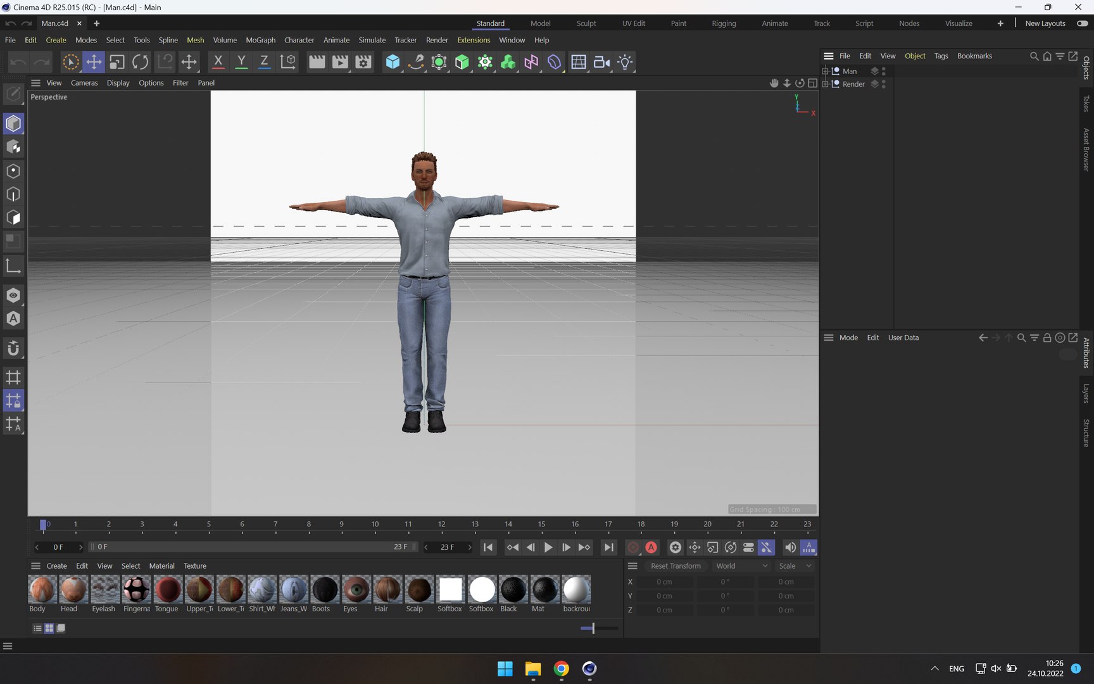Click the green Extrude generator icon

point(462,62)
